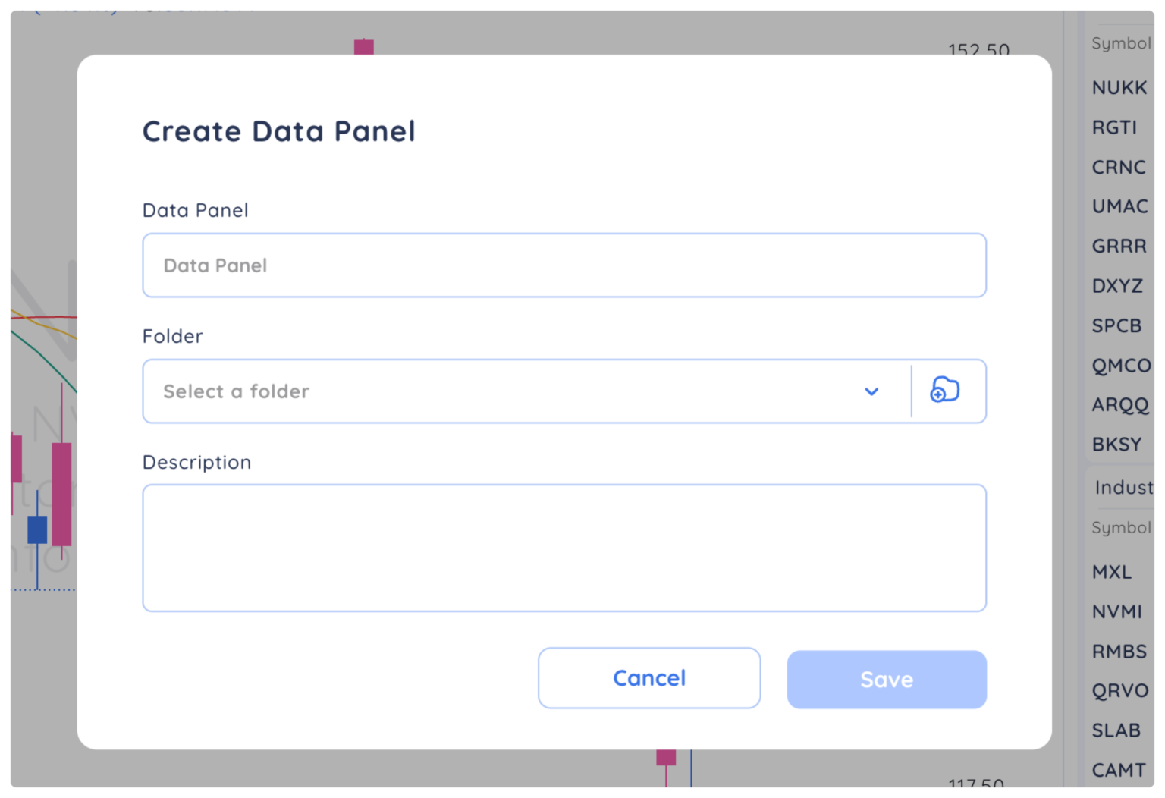Select the DXYZ symbol
The image size is (1165, 798).
[x=1116, y=286]
